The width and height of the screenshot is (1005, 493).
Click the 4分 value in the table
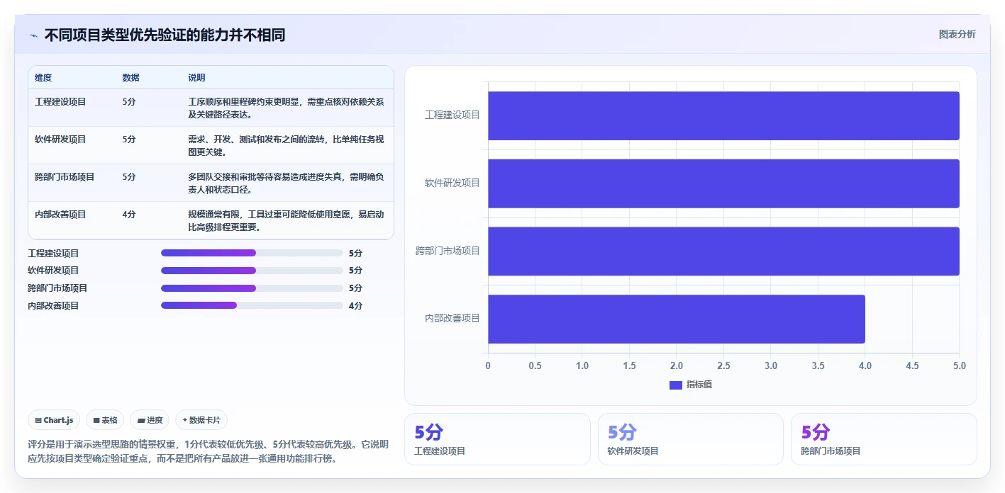[x=129, y=215]
